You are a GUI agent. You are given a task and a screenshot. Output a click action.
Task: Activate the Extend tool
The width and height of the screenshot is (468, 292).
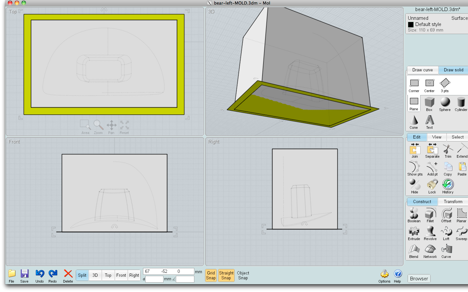[x=462, y=151]
